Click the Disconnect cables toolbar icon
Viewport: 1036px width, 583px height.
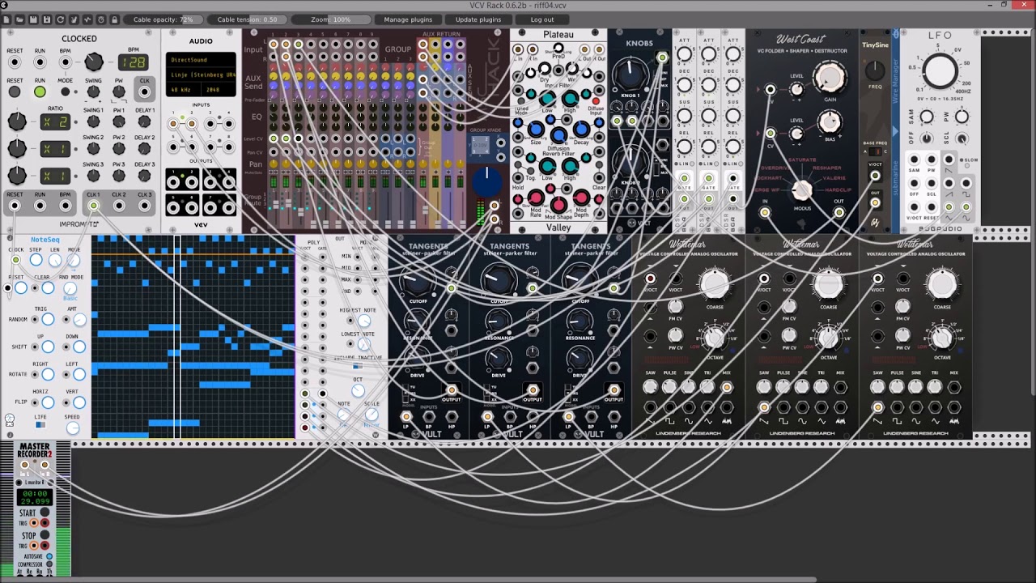tap(74, 19)
